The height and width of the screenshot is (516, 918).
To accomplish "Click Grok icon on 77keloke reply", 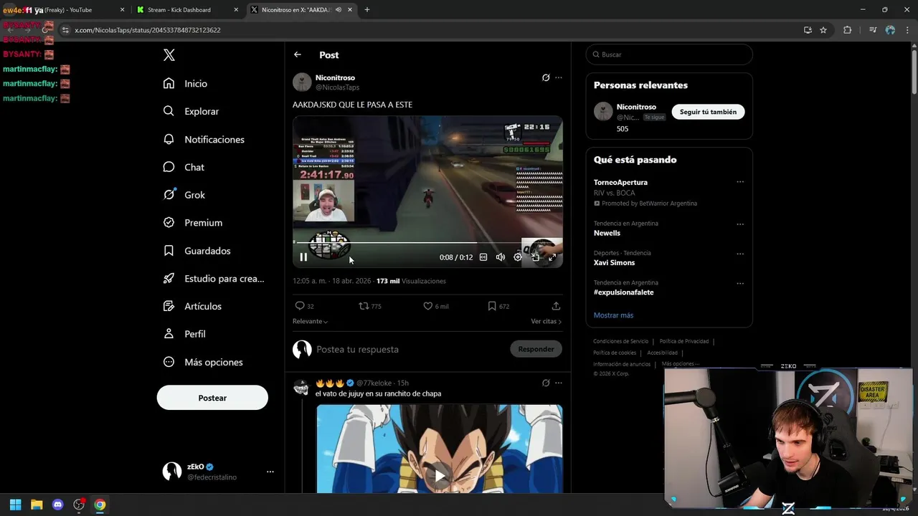I will coord(546,383).
